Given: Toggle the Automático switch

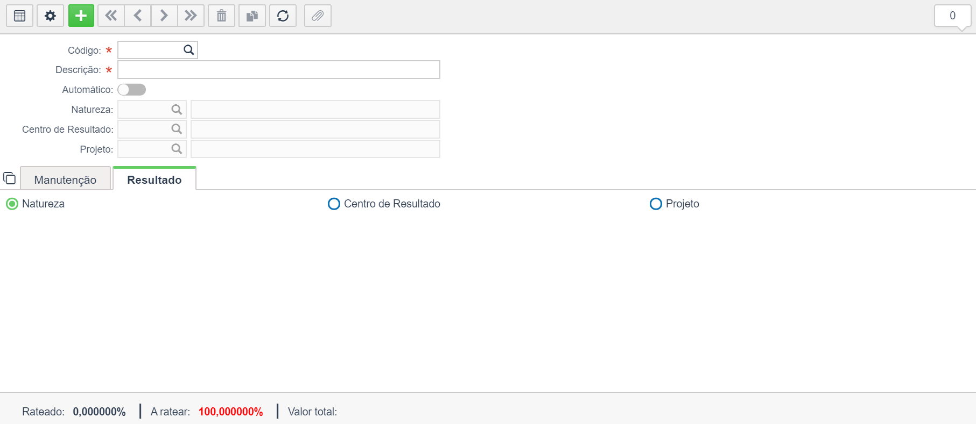Looking at the screenshot, I should click(132, 90).
